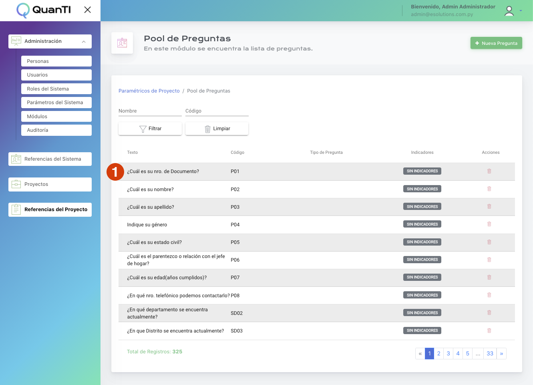Click the Pool de Preguntas module icon
This screenshot has width=533, height=385.
click(122, 43)
